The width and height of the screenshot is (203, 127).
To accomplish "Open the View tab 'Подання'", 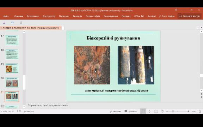I will click(126, 16).
